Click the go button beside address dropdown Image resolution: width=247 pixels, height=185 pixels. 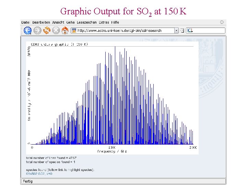[182, 30]
